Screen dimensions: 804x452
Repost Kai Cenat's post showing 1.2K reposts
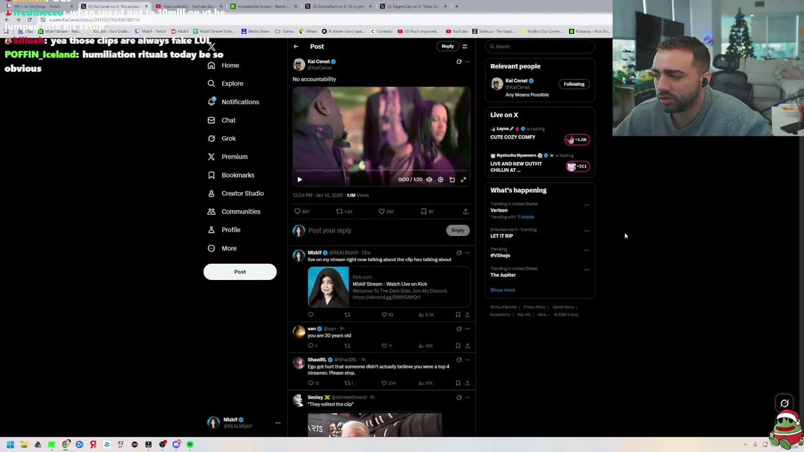pyautogui.click(x=344, y=212)
